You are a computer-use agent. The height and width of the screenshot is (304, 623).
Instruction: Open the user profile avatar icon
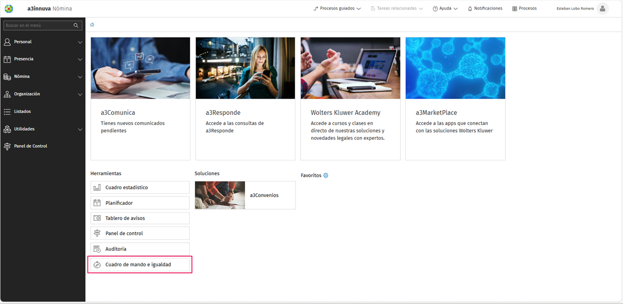pyautogui.click(x=602, y=8)
